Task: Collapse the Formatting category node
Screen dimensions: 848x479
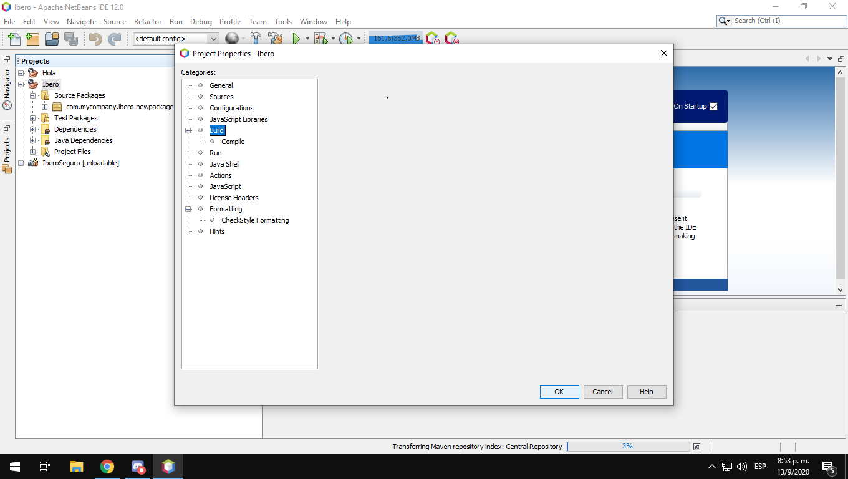Action: pyautogui.click(x=188, y=209)
